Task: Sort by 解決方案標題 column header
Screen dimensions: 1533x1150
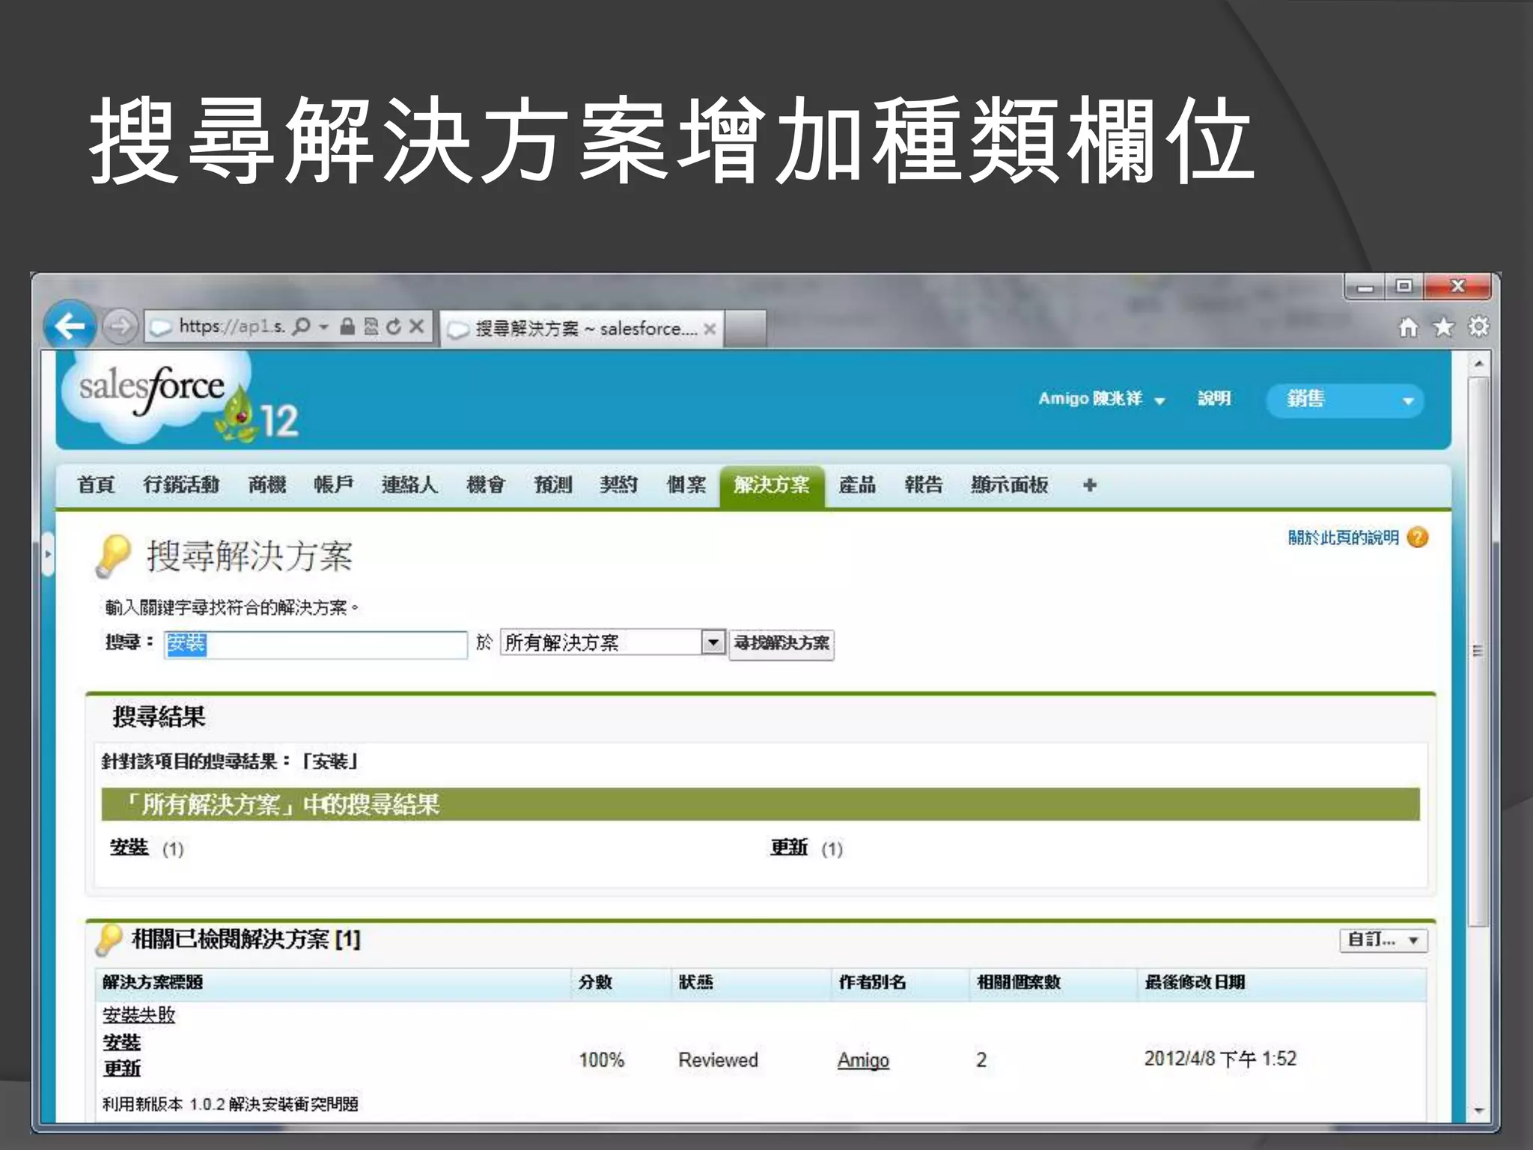Action: tap(153, 982)
